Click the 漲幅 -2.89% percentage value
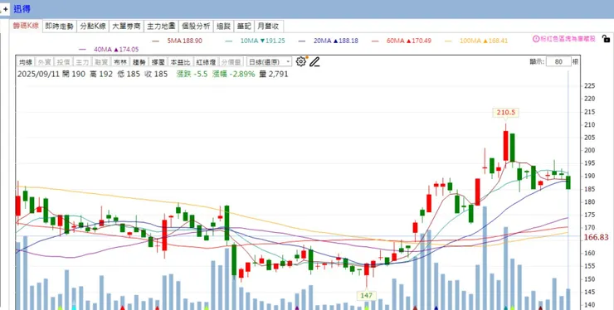Viewport: 614px width, 310px height. (234, 74)
